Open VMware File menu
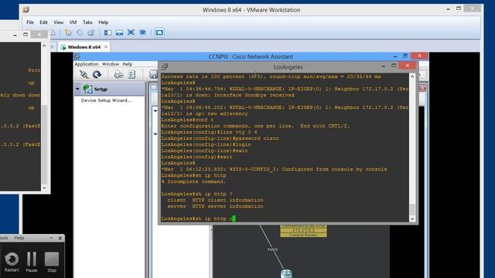 coord(30,22)
